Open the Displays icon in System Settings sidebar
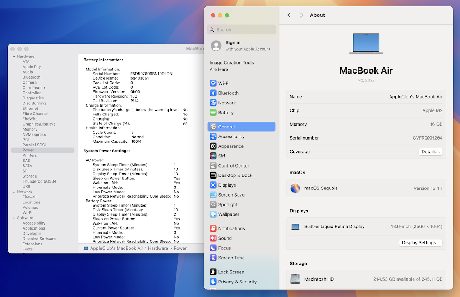460x297 pixels. click(213, 185)
